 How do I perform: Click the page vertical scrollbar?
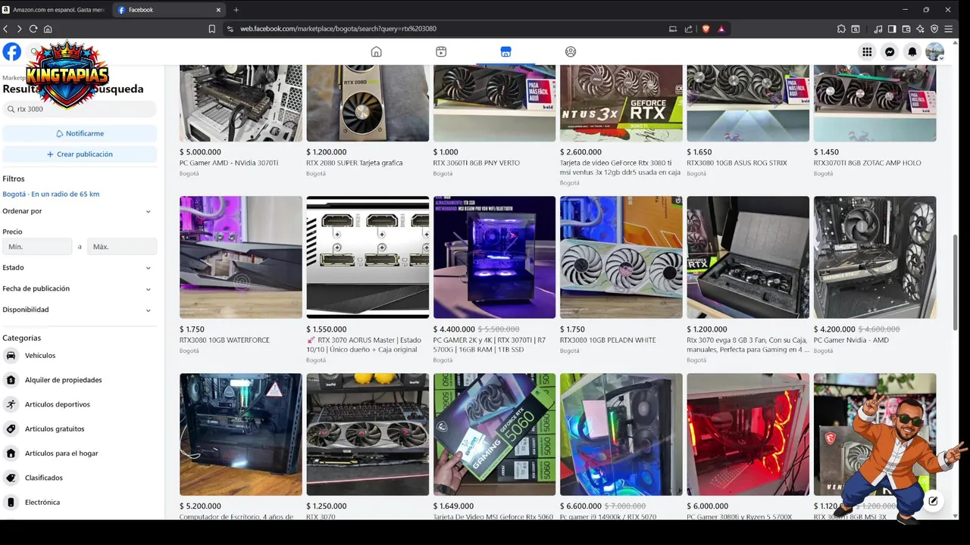955,282
